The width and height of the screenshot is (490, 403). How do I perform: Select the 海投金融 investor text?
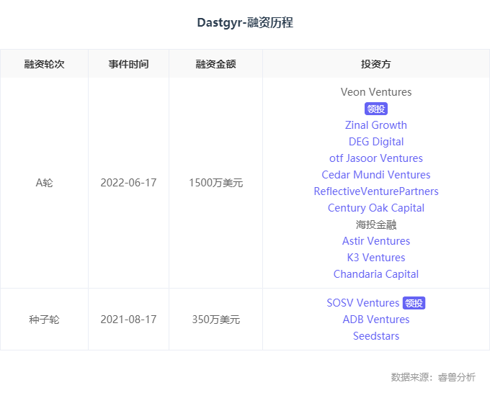coord(376,225)
